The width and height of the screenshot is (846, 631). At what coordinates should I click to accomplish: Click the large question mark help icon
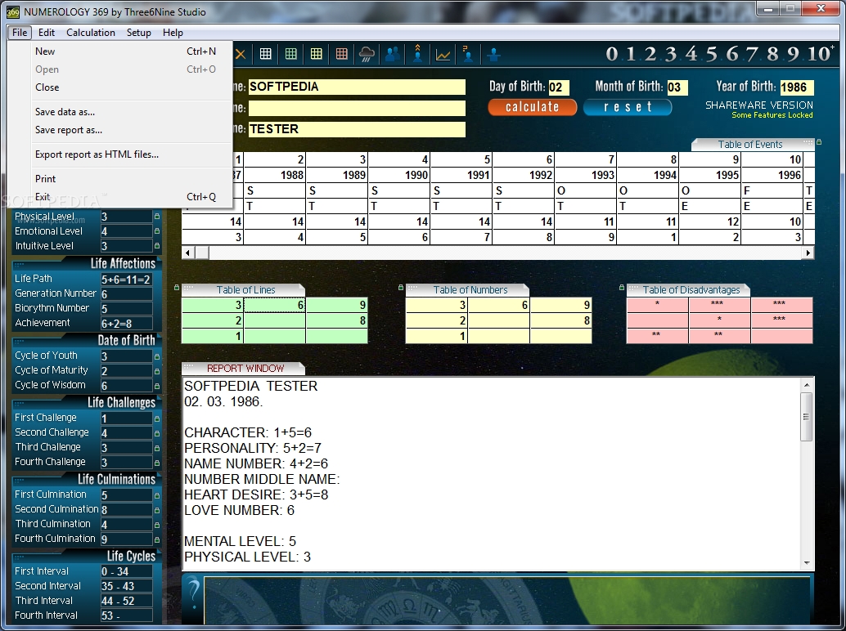[x=192, y=595]
